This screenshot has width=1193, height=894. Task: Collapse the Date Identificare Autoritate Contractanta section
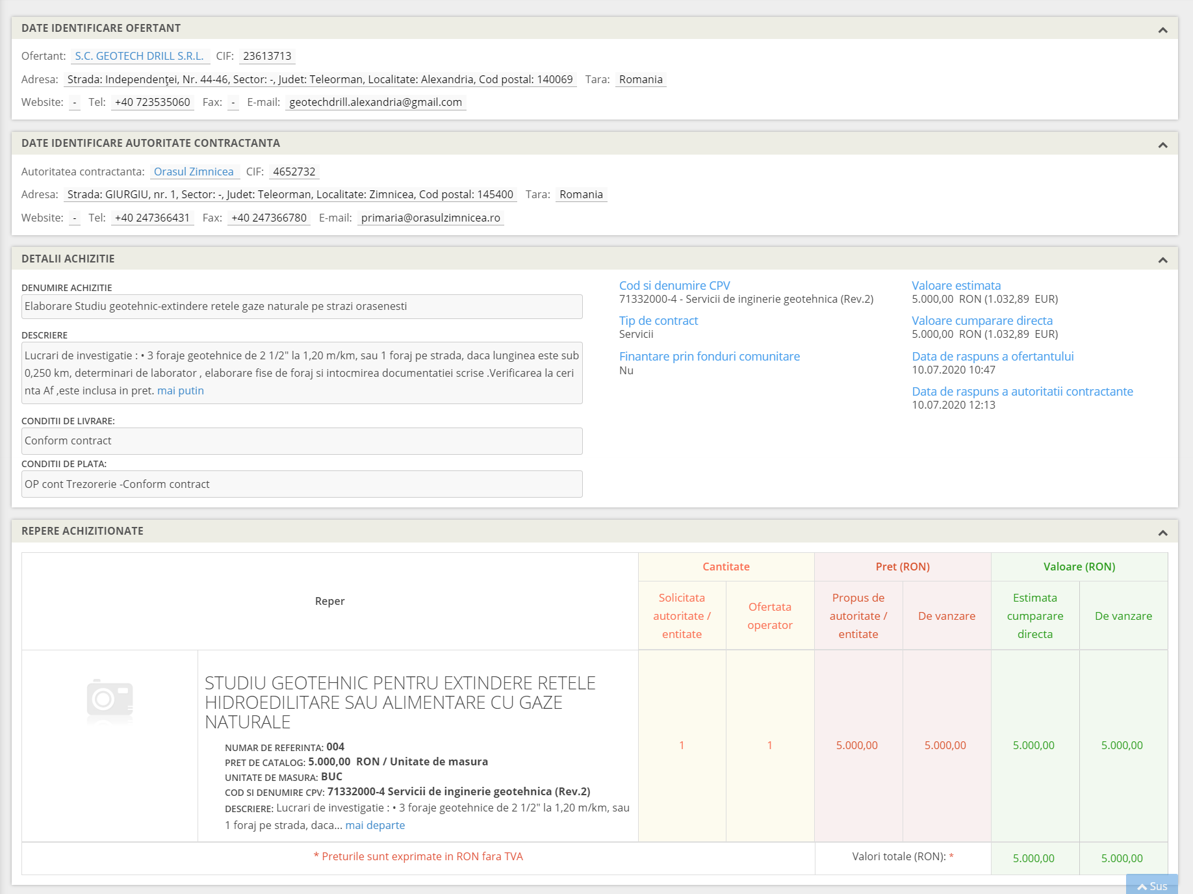point(1162,145)
